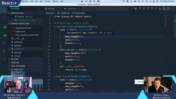Image resolution: width=176 pixels, height=99 pixels.
Task: Click the editor vertical scrollbar
Action: (x=175, y=26)
